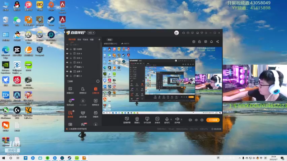Open Task View on the taskbar
Viewport: 287px width, 161px height.
point(18,158)
